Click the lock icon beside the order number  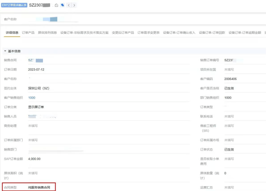[56, 5]
